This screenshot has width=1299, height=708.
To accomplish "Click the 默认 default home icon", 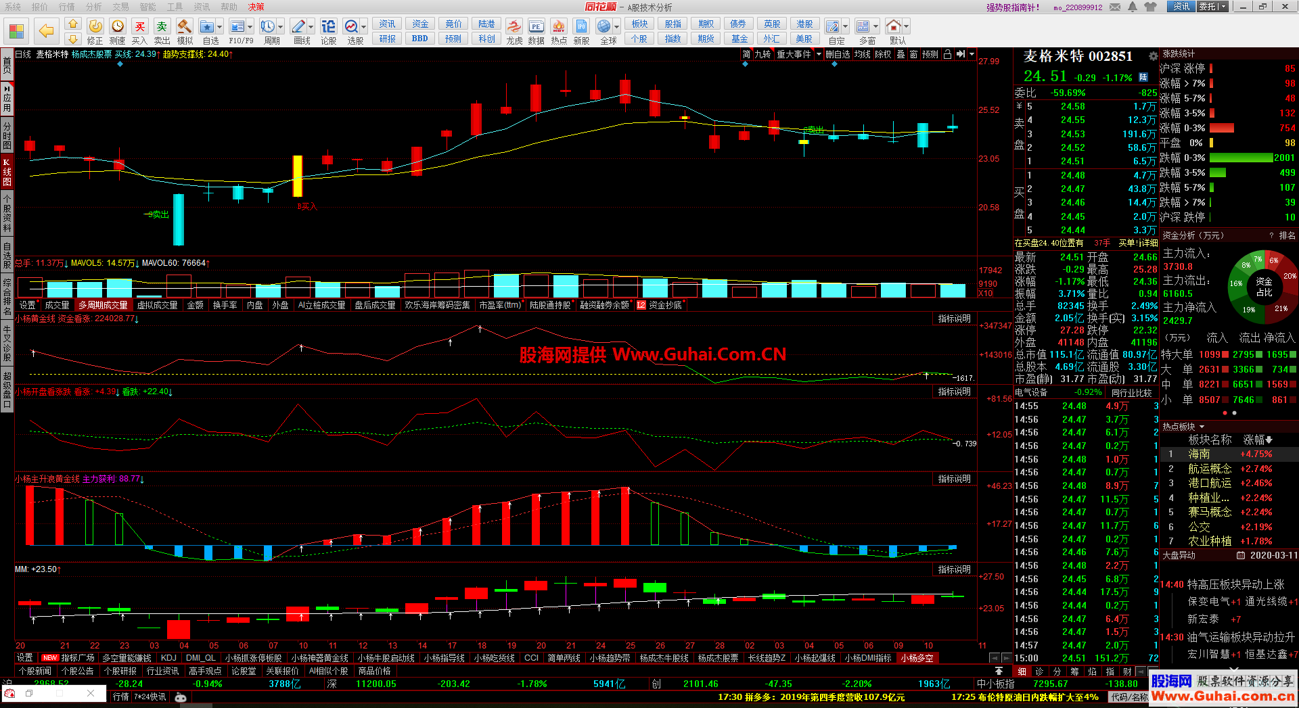I will click(894, 26).
